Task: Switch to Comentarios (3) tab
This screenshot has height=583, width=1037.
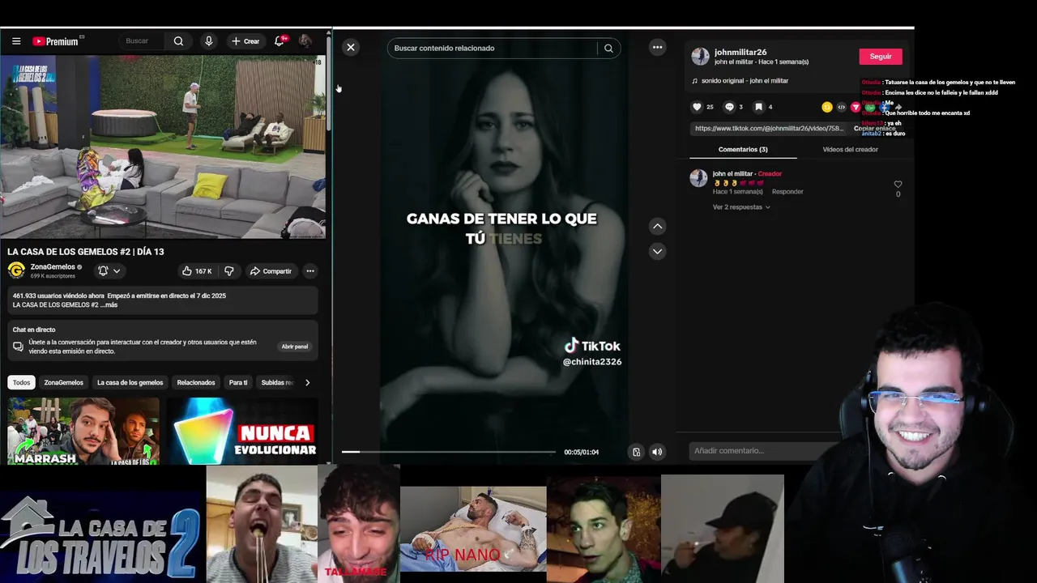Action: (x=743, y=150)
